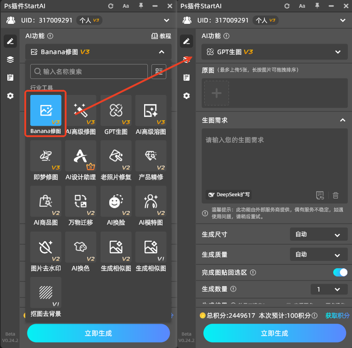Click info icon next to AI功能 in right panel
This screenshot has width=352, height=348.
click(x=227, y=36)
